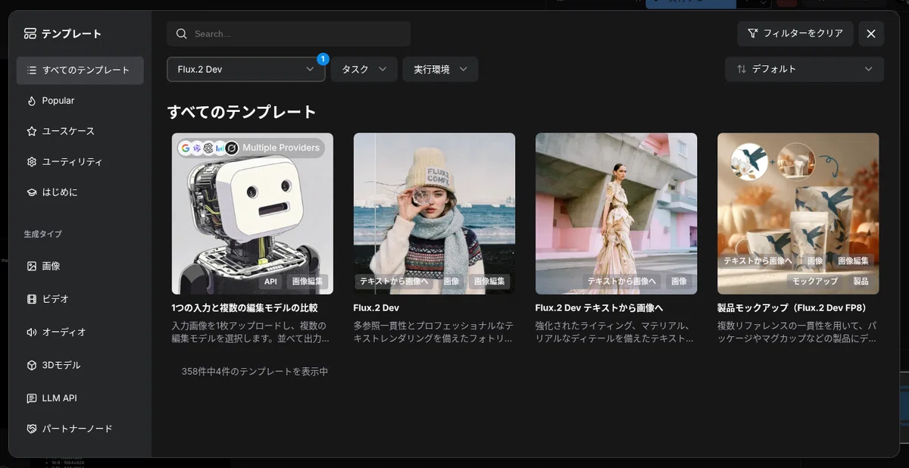Click the Google provider icon on first card
Viewport: 909px width, 468px height.
coord(184,148)
